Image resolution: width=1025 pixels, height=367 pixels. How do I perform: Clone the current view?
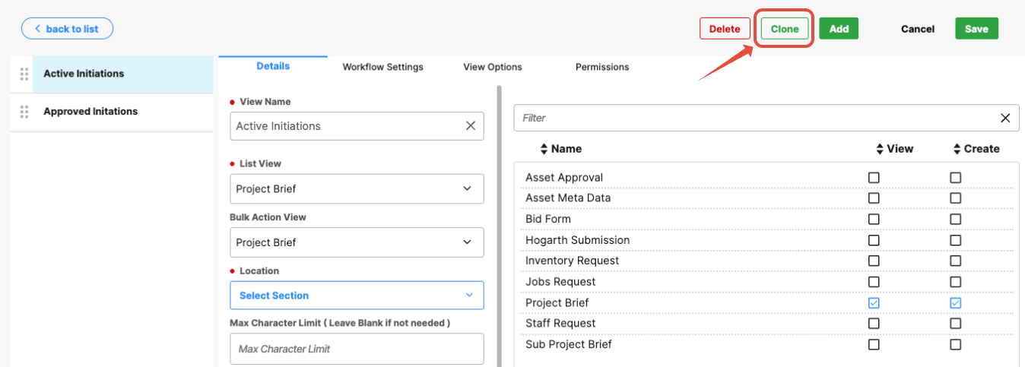[785, 29]
